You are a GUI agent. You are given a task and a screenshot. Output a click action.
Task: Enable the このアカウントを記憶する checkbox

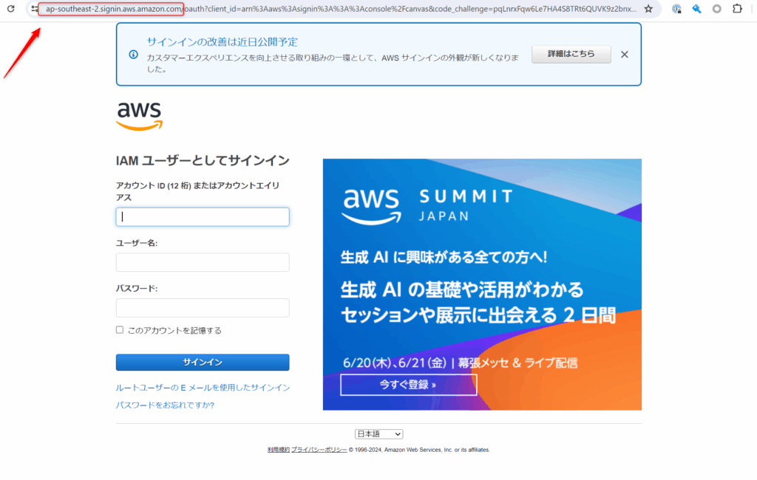point(120,330)
